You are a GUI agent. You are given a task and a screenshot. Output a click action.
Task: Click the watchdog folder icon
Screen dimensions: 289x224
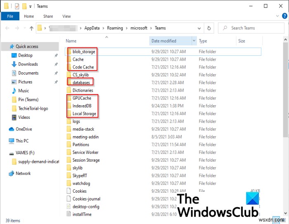(69, 183)
